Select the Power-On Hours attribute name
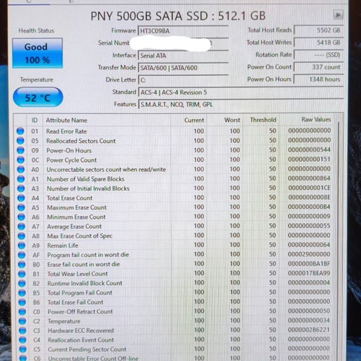 pos(69,151)
